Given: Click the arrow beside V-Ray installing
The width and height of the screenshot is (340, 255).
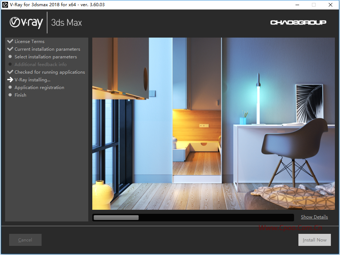Looking at the screenshot, I should [10, 80].
